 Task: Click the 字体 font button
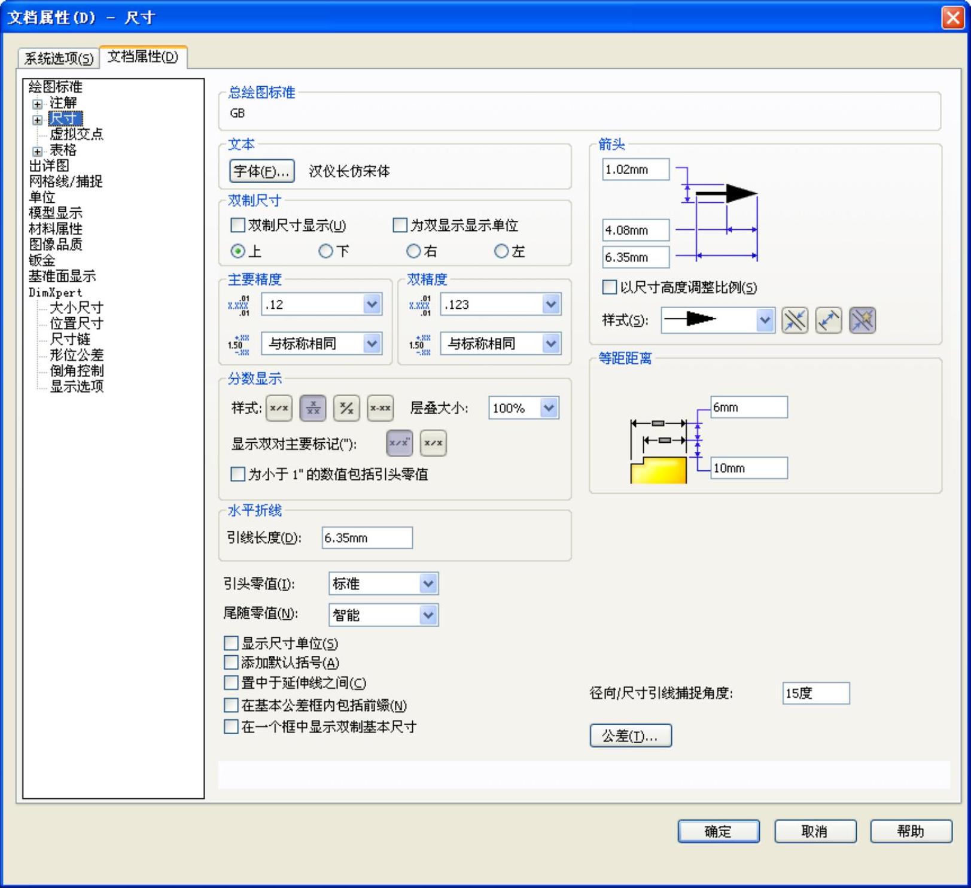point(262,172)
